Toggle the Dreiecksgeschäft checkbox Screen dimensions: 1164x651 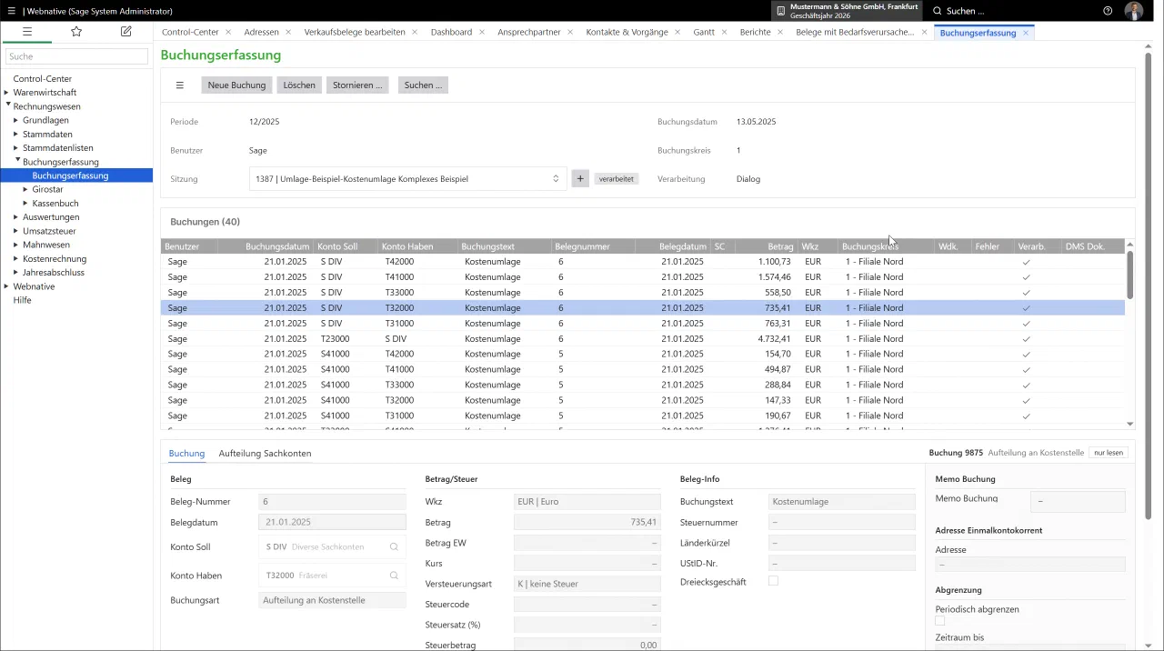click(773, 581)
